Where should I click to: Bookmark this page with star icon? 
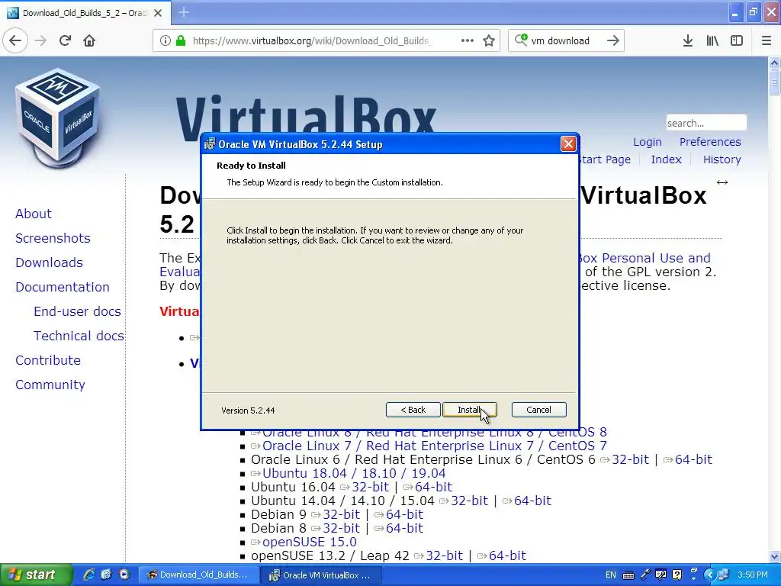[x=489, y=40]
